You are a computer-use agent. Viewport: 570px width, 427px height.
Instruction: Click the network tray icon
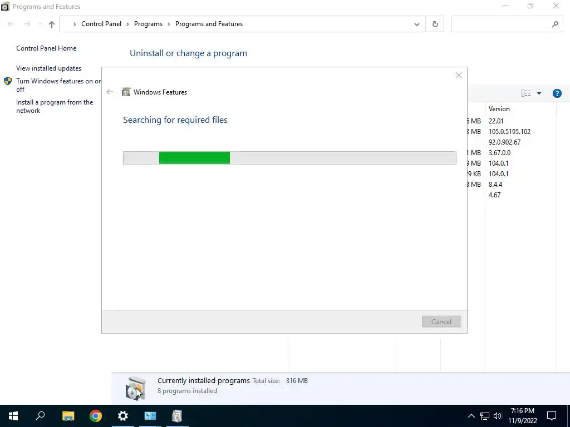click(485, 416)
